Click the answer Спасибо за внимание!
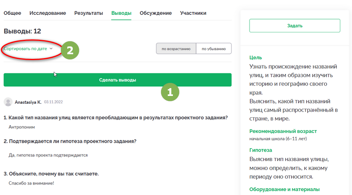Image resolution: width=352 pixels, height=195 pixels. [31, 183]
